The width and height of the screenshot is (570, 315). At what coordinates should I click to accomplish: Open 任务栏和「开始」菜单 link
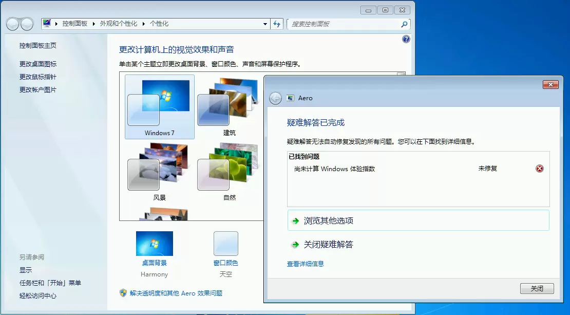point(50,283)
